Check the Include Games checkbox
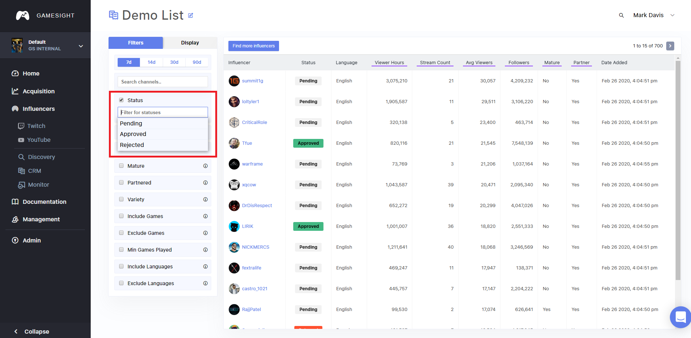Image resolution: width=691 pixels, height=338 pixels. 121,216
